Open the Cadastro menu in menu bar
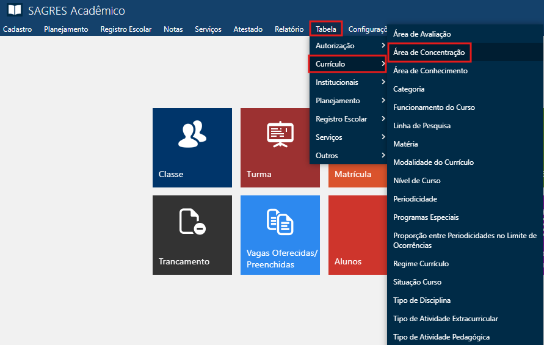544x345 pixels. coord(17,29)
